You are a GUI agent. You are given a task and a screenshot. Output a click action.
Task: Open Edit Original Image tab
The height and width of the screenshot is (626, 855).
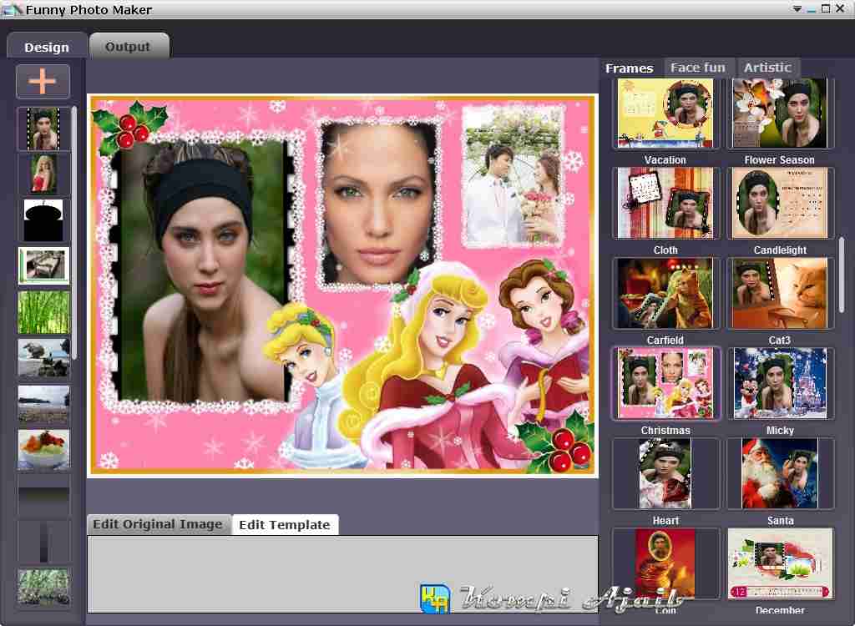pos(158,524)
